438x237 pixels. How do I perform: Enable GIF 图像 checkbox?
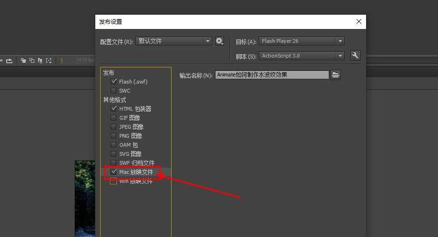[x=113, y=118]
